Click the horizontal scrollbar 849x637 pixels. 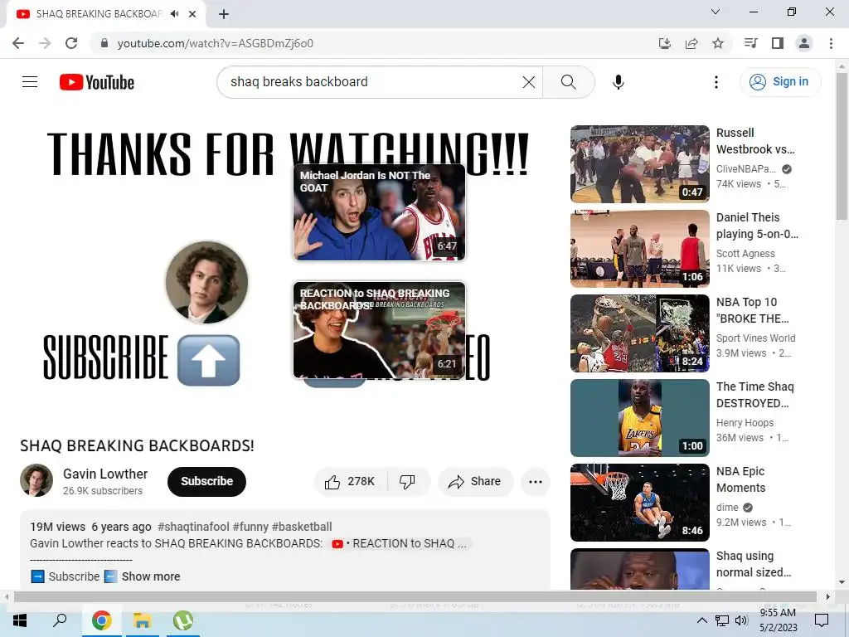tap(415, 597)
